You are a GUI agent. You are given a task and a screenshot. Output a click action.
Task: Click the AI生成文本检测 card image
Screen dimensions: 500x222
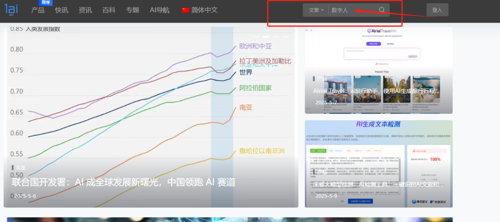click(379, 147)
